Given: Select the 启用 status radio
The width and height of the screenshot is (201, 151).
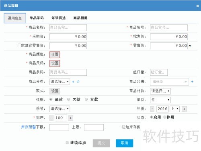Looking at the screenshot, I should (152, 117).
